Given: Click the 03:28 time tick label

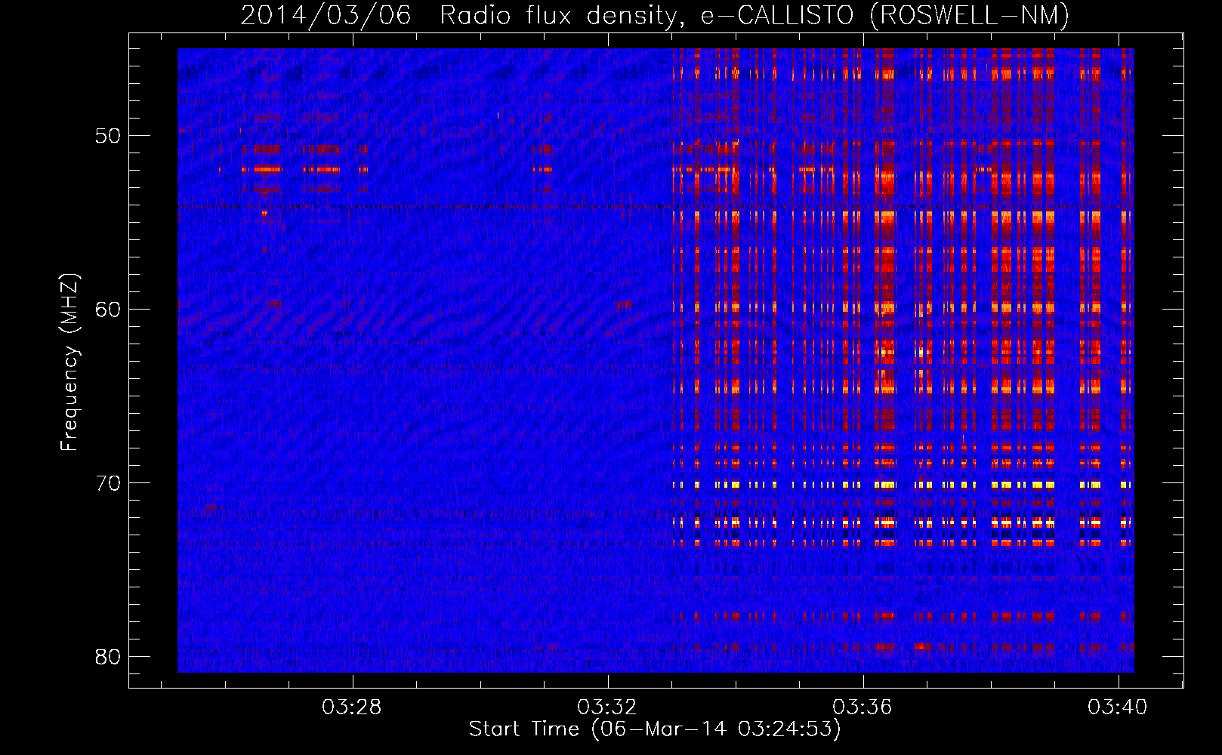Looking at the screenshot, I should click(352, 707).
